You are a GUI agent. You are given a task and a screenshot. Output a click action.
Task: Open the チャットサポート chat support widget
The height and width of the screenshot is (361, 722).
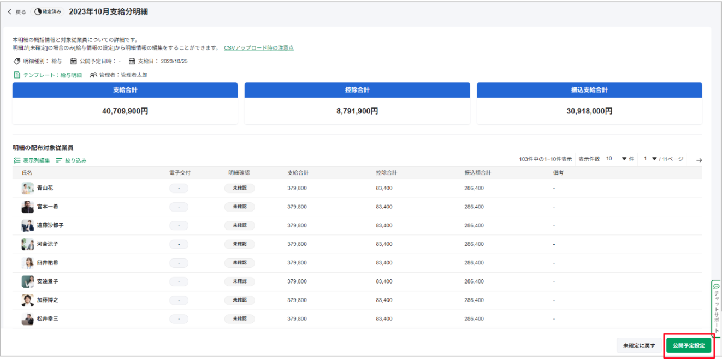(x=716, y=308)
